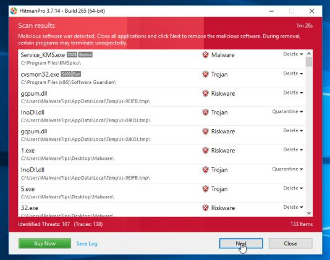The height and width of the screenshot is (260, 330).
Task: Open Delete dropdown for cvsmon32.exe
Action: coord(293,73)
